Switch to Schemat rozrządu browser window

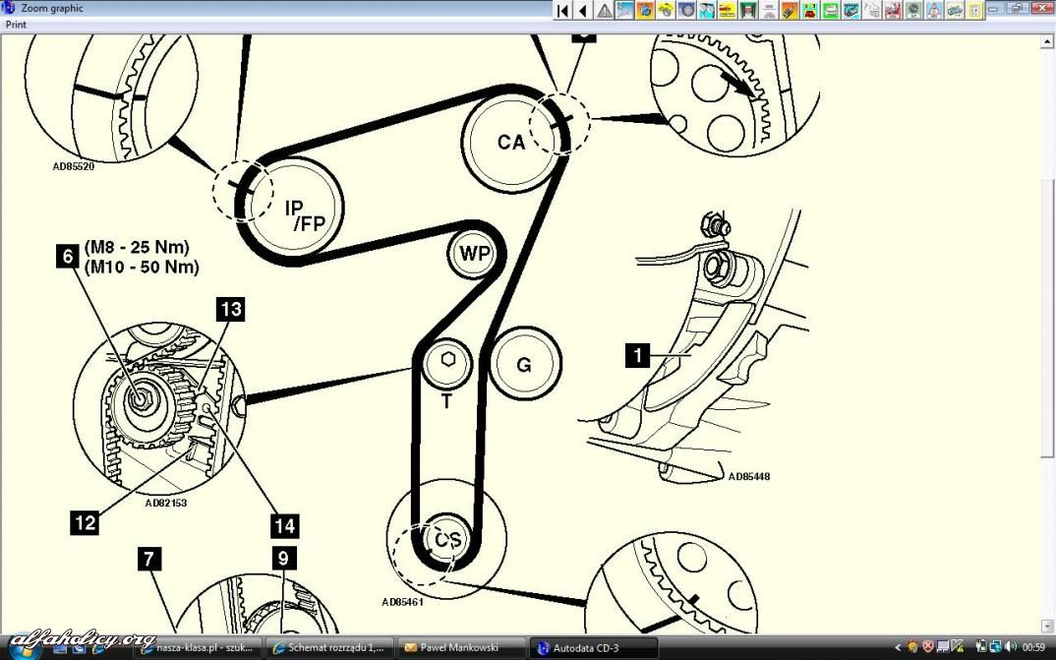[x=329, y=648]
